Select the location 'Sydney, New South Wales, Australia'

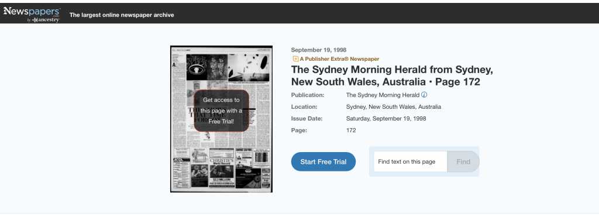click(x=394, y=107)
